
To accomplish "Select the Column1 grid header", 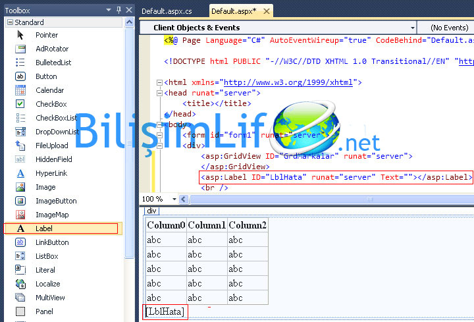I will [207, 225].
